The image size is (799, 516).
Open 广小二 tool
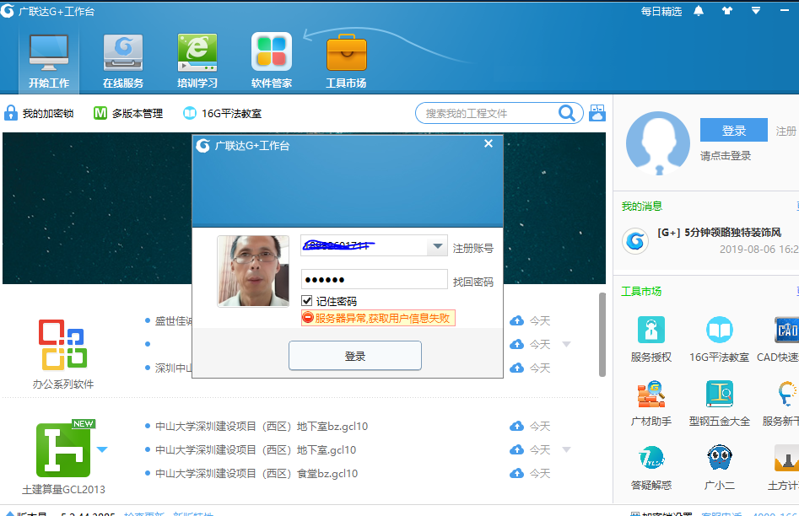[x=720, y=468]
